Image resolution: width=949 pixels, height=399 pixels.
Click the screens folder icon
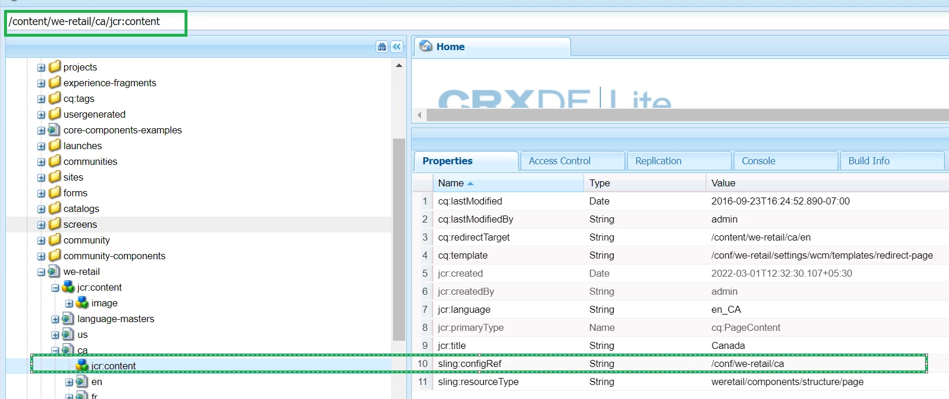[x=55, y=224]
